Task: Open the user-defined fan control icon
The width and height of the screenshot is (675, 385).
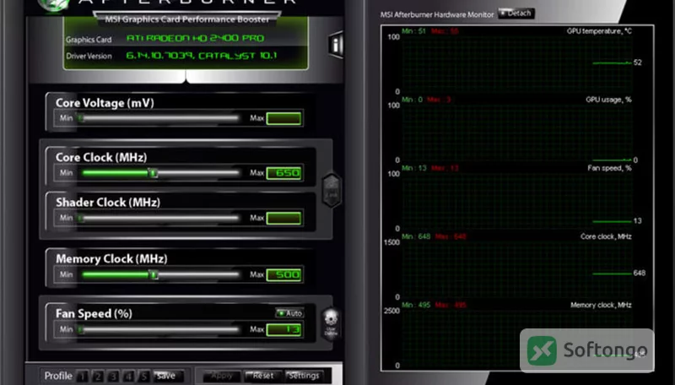Action: [331, 323]
